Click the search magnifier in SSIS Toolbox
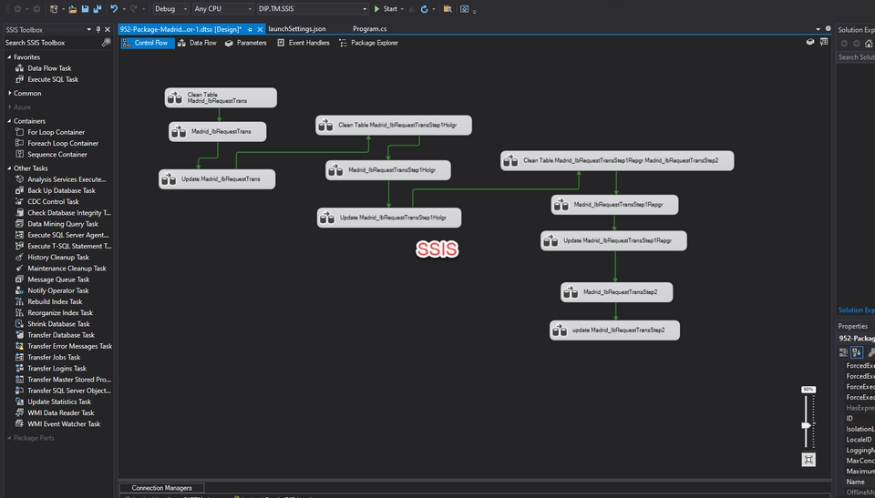 pyautogui.click(x=106, y=43)
